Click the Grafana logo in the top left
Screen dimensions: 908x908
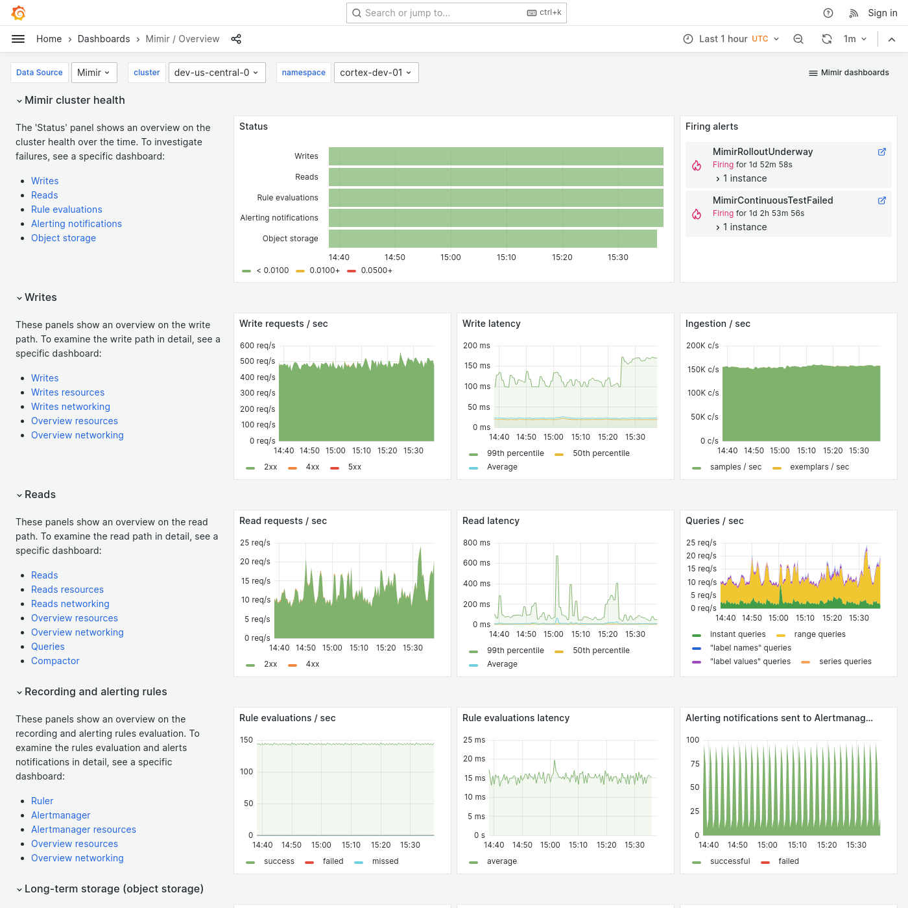(x=18, y=12)
